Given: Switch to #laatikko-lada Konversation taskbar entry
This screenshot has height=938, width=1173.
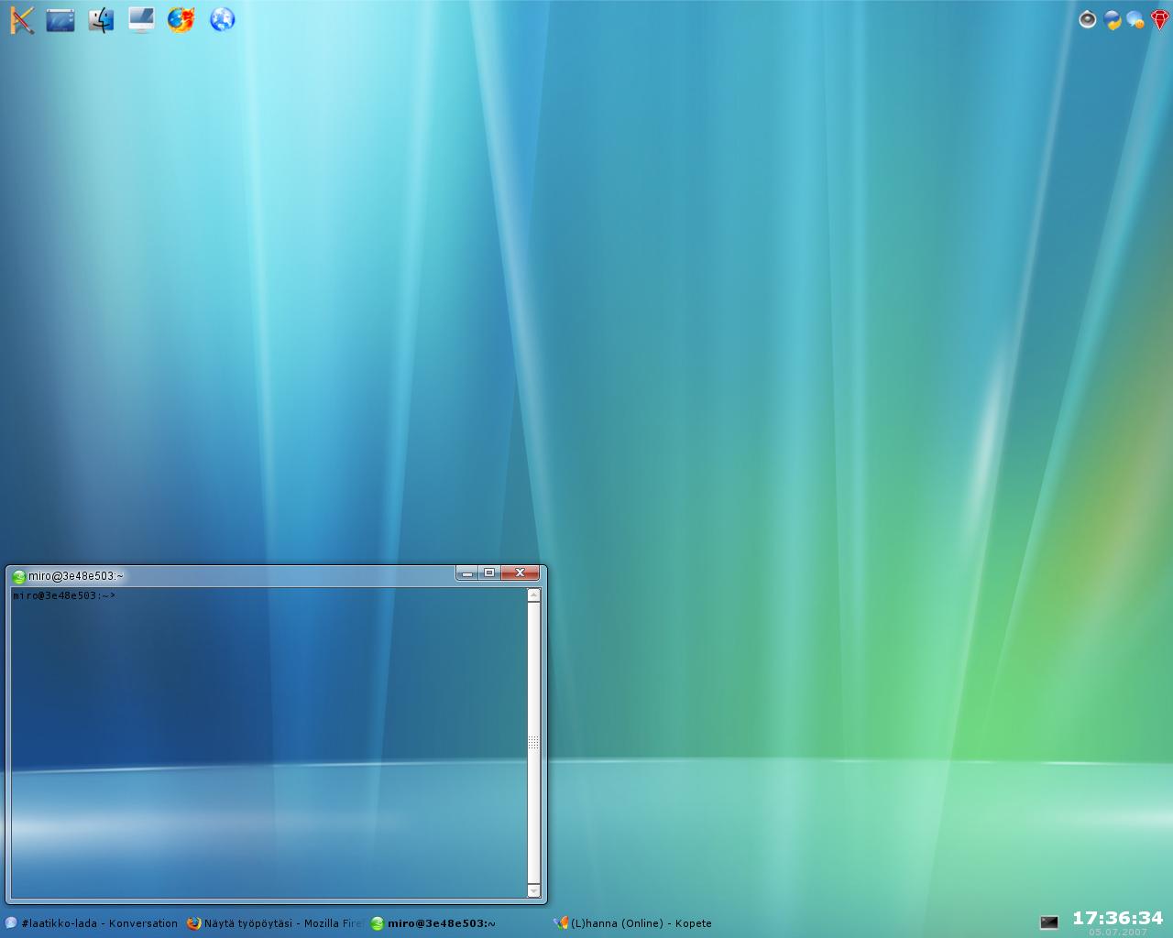Looking at the screenshot, I should pos(92,923).
